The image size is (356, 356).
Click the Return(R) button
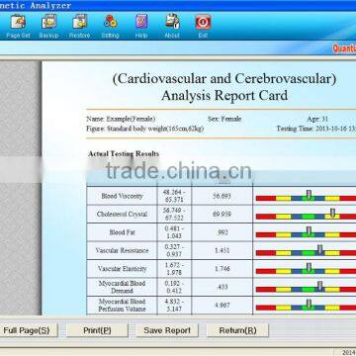point(237,330)
